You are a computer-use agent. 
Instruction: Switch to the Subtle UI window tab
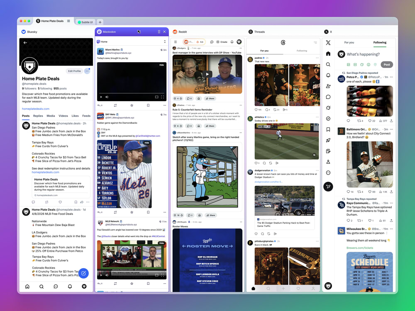click(85, 22)
